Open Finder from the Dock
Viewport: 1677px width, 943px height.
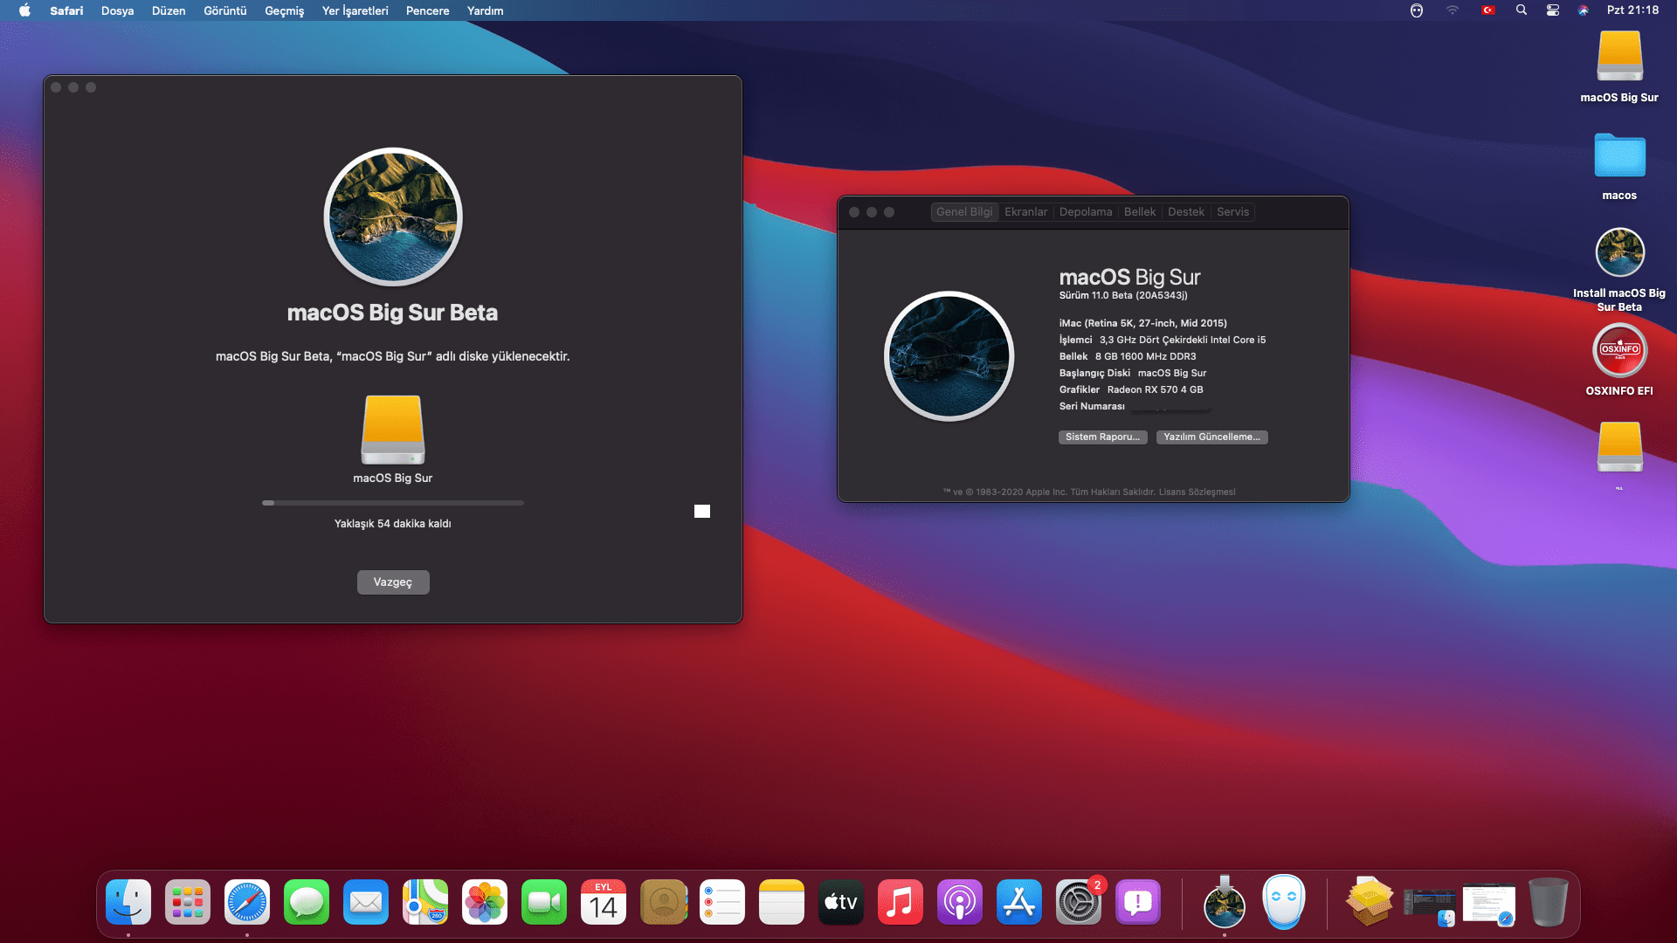pos(128,902)
